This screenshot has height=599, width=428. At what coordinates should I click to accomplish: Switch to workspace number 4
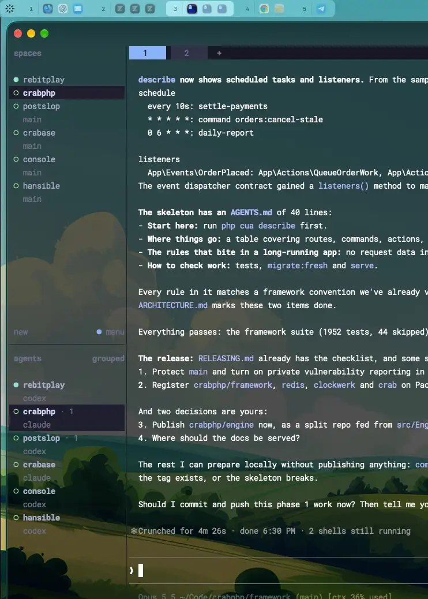click(x=247, y=9)
